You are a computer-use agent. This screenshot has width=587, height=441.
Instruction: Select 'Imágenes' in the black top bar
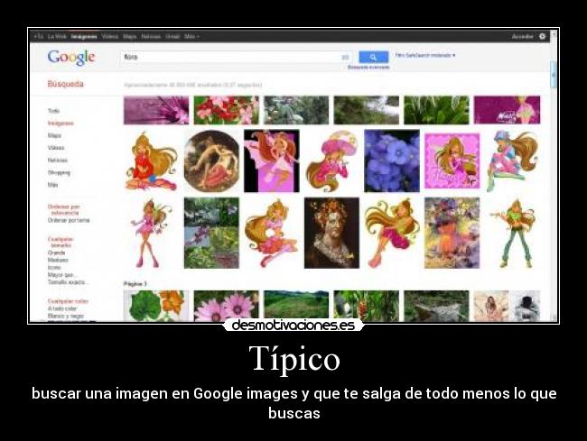pos(84,36)
